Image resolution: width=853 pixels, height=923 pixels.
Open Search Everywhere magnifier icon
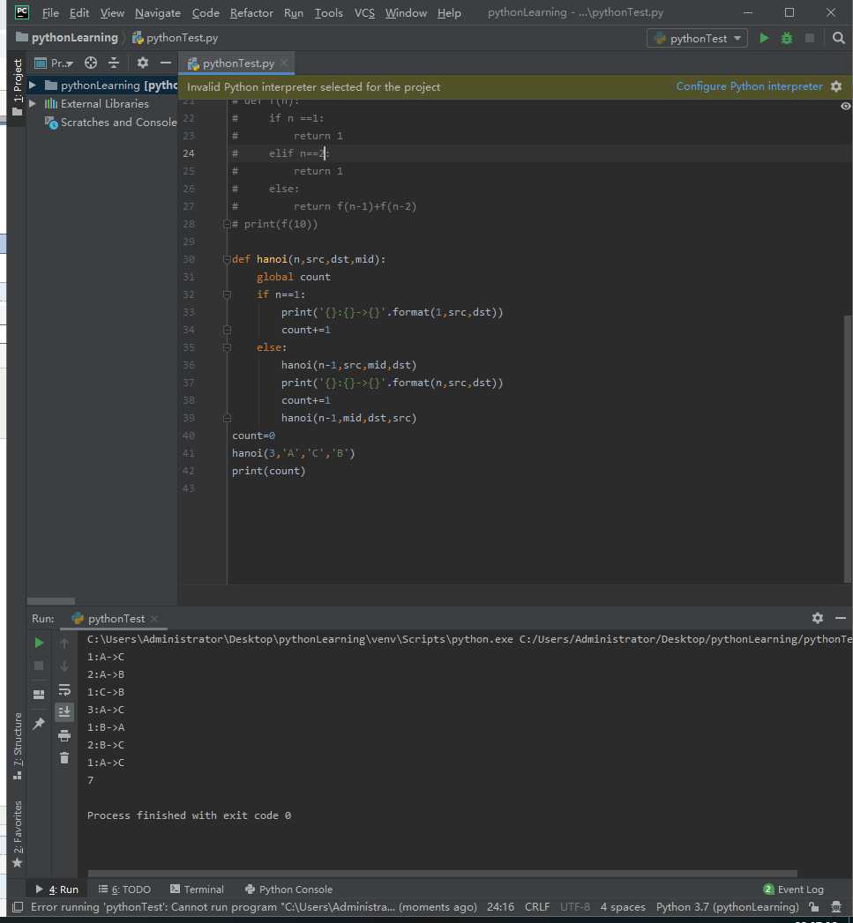point(838,38)
